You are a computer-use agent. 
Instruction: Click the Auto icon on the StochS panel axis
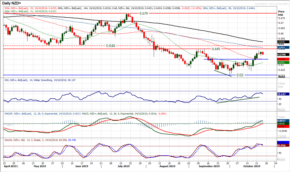coord(281,160)
